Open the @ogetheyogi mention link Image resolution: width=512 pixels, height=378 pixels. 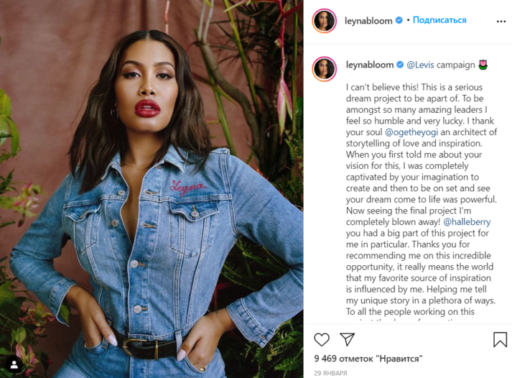411,132
